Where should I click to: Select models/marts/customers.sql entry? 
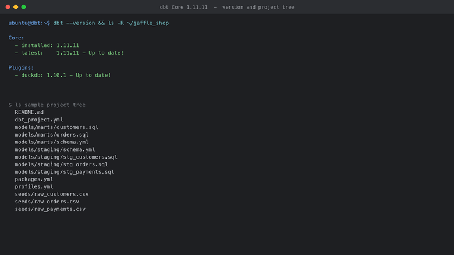tap(56, 127)
